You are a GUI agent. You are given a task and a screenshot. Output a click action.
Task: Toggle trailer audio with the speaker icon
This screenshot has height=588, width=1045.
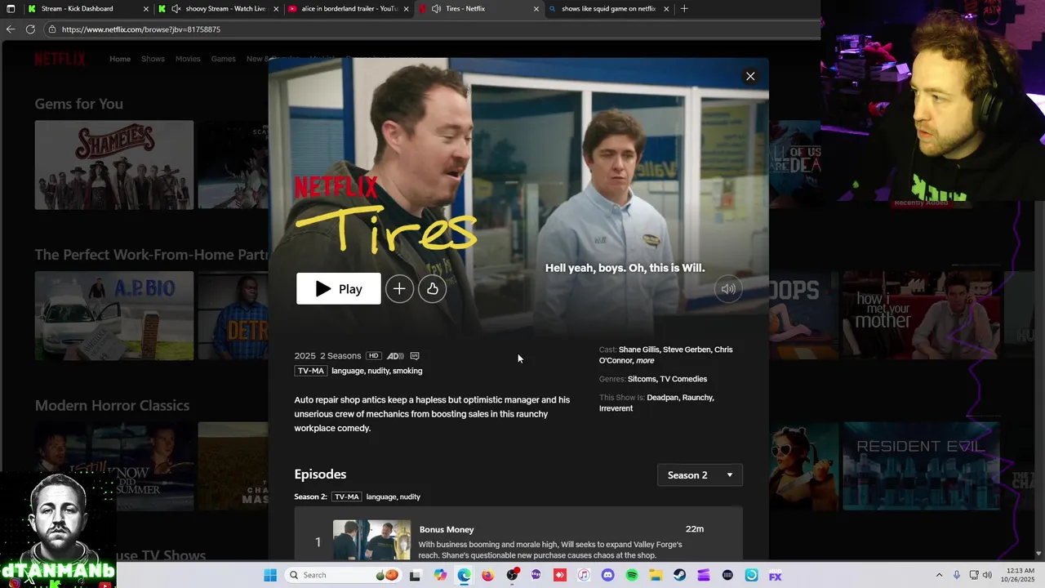tap(728, 288)
